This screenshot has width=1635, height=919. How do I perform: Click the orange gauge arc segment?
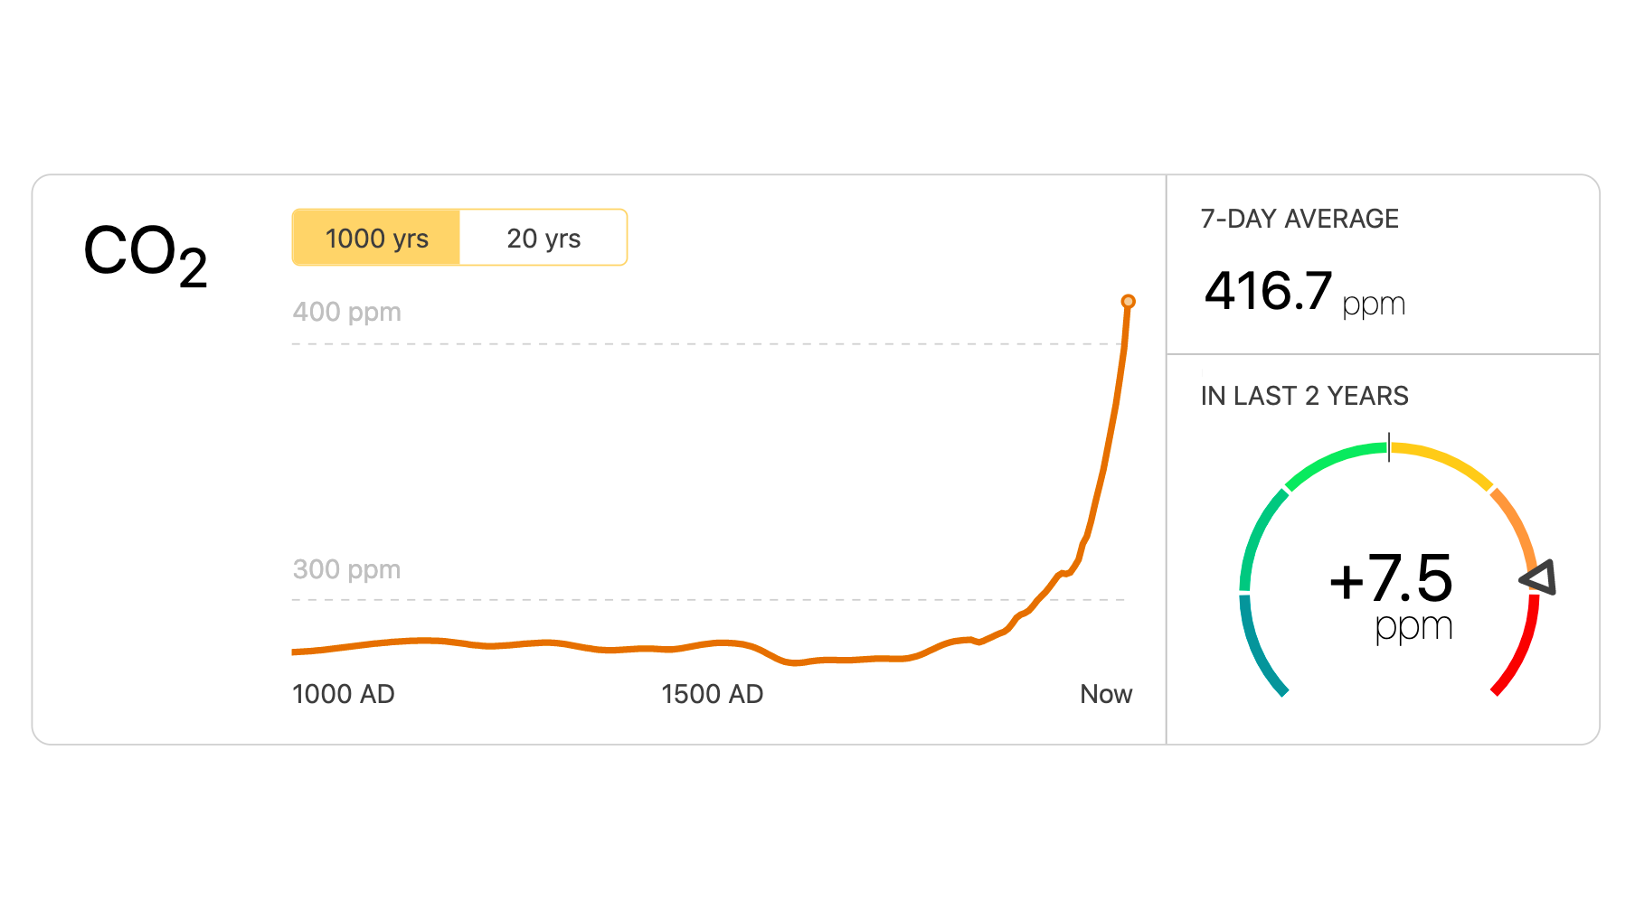1515,524
